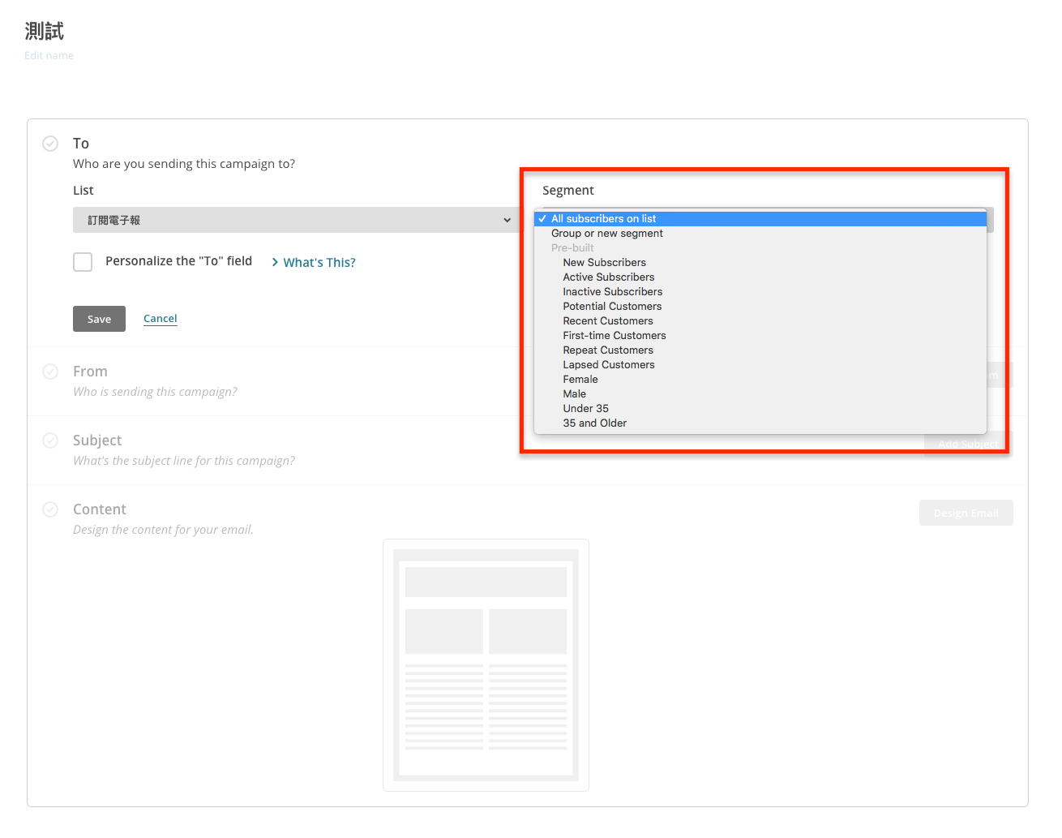
Task: Select All subscribers on list option
Action: 603,219
